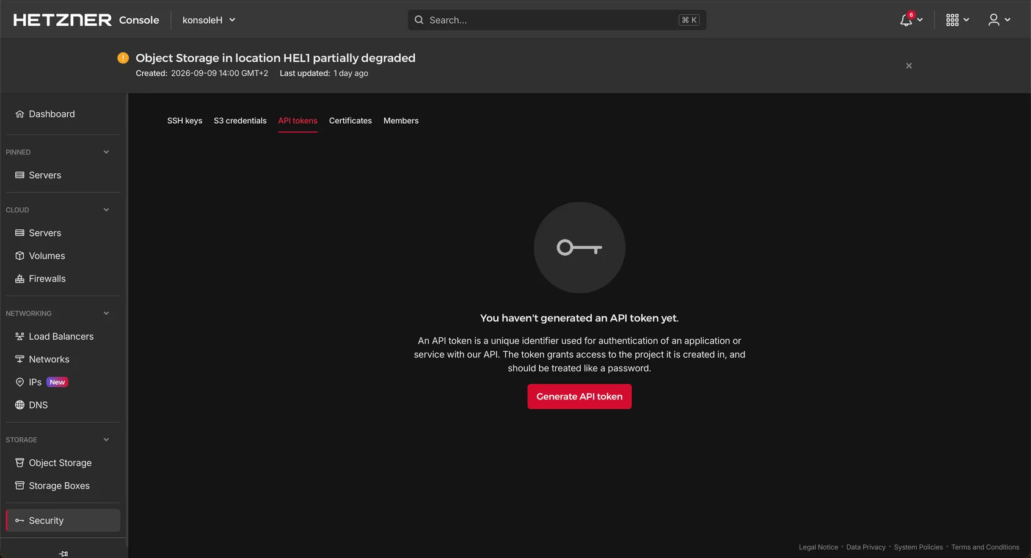
Task: Collapse the STORAGE section chevron
Action: (106, 440)
